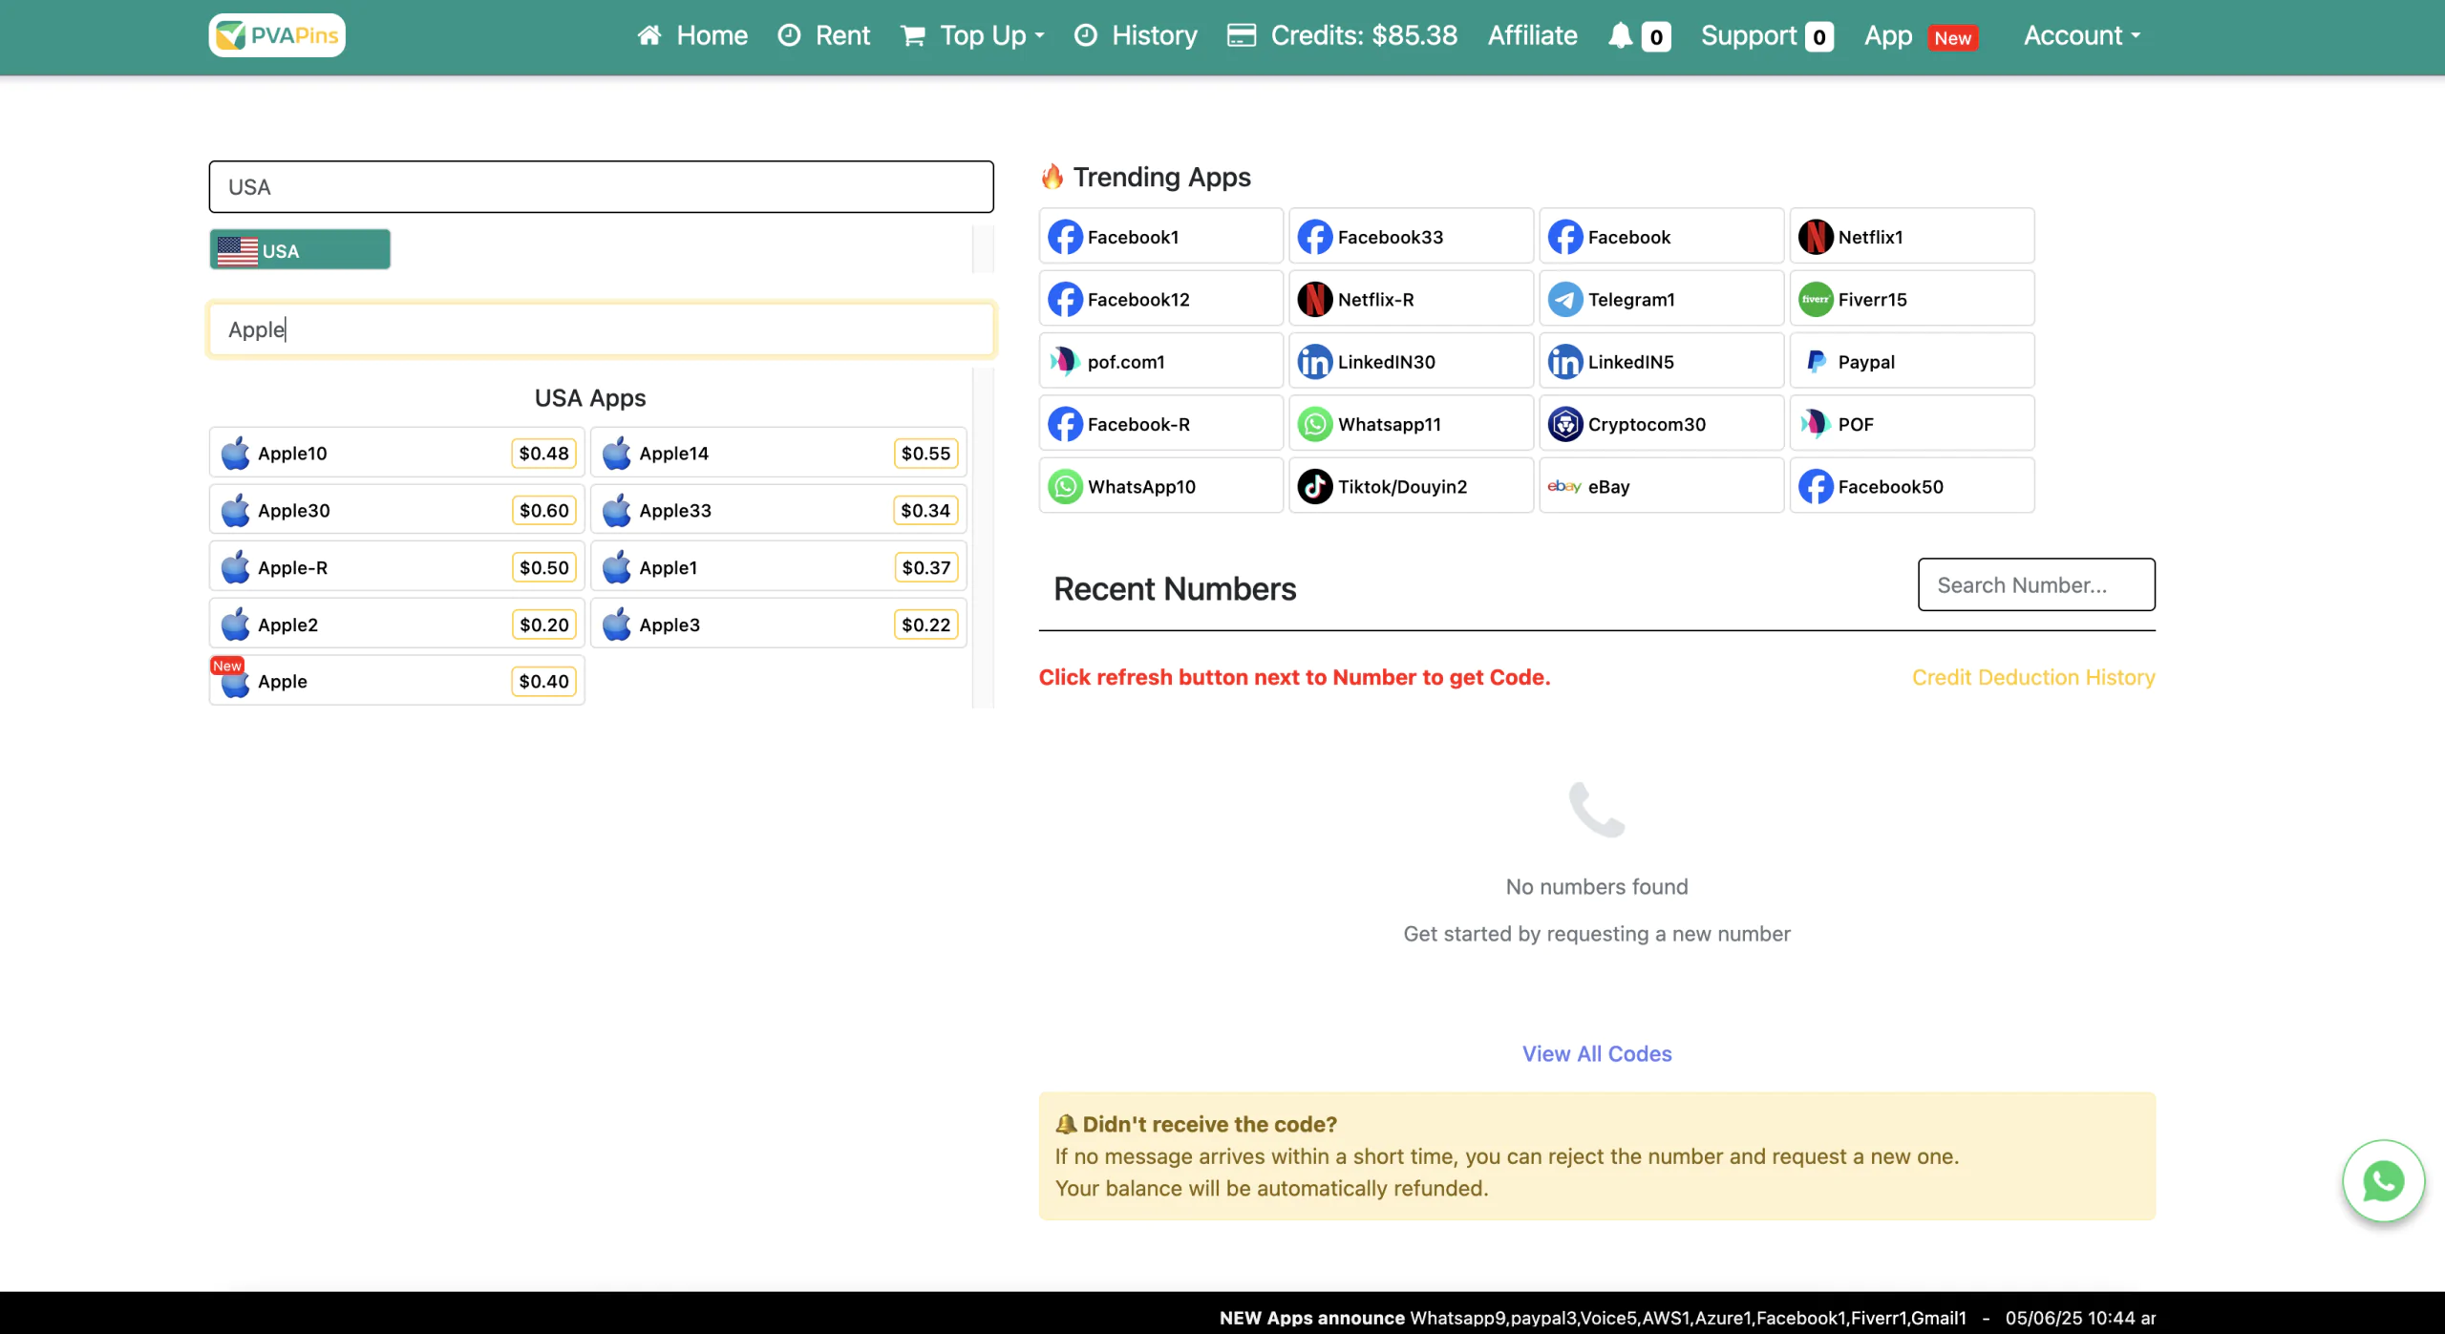Choose Apple14 for $0.55
This screenshot has height=1334, width=2445.
778,453
